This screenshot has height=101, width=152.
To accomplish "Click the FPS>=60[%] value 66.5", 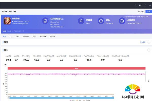I will pyautogui.click(x=37, y=60).
